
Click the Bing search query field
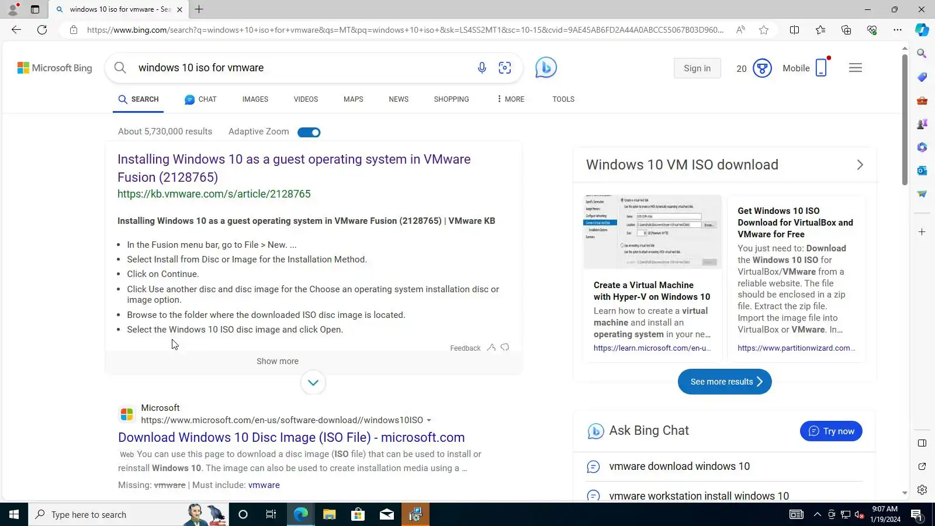[x=304, y=68]
